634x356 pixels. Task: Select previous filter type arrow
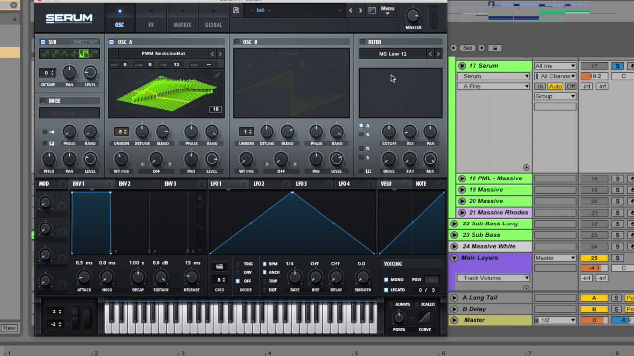click(430, 54)
